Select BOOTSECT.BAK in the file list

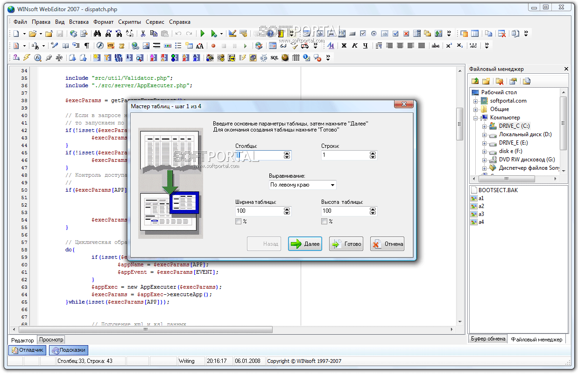pos(494,190)
